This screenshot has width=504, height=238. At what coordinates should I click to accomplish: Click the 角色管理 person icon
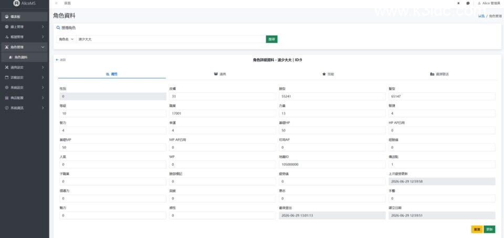tap(7, 47)
